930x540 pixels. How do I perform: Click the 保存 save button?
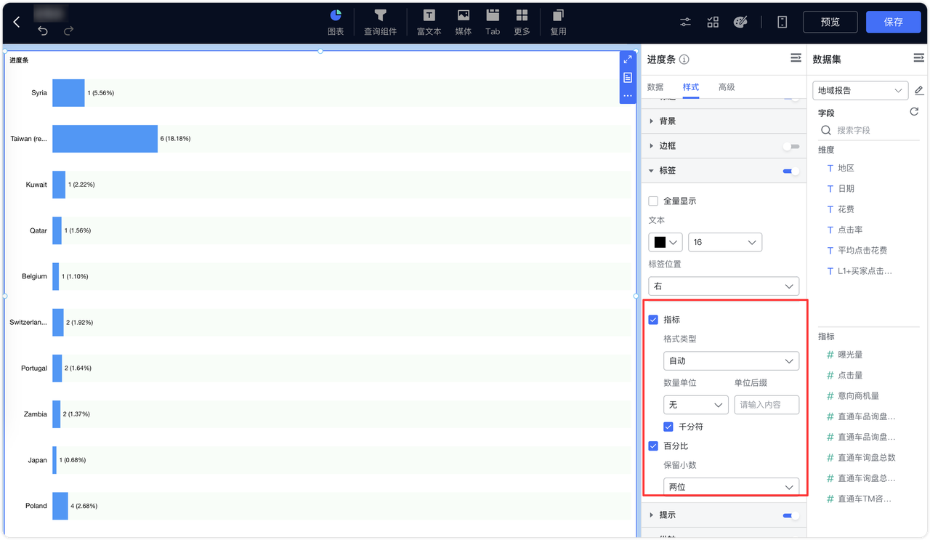pos(893,22)
